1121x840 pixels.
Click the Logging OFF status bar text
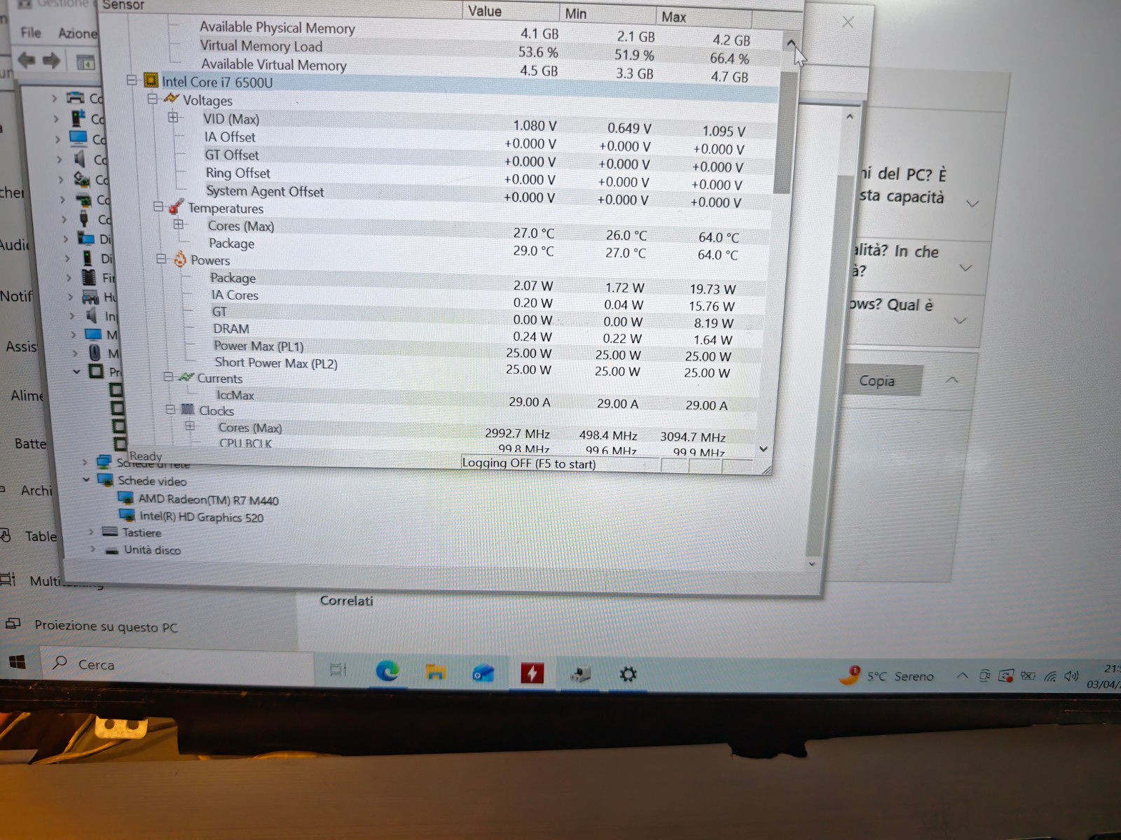(x=528, y=463)
